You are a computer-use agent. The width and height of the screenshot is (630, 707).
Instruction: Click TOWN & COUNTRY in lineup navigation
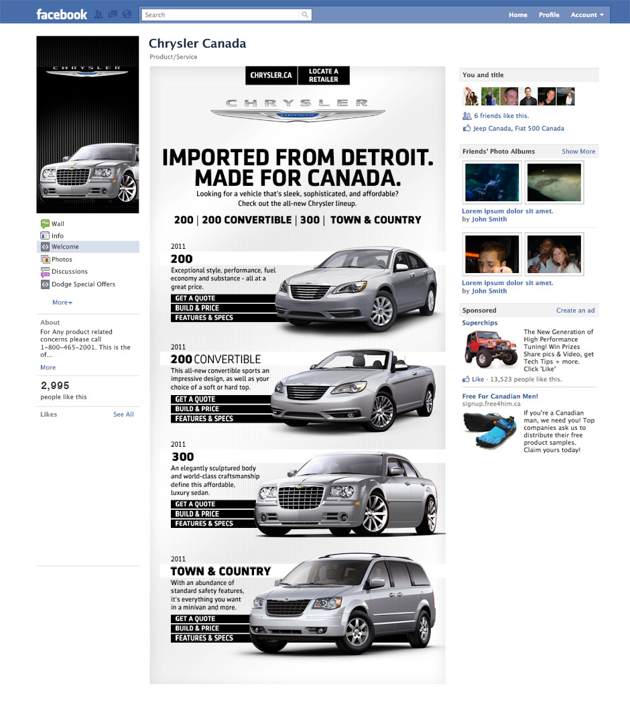tap(376, 220)
